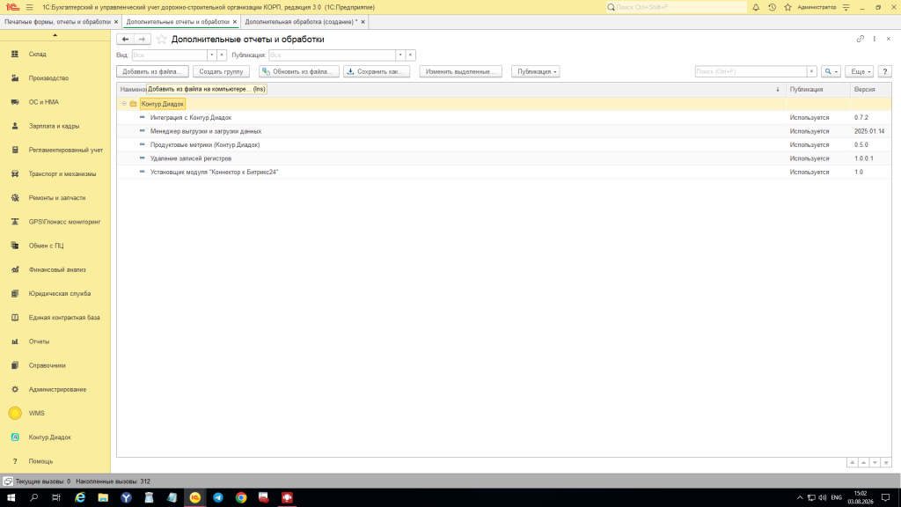Open Администрирование gear icon
Image resolution: width=901 pixels, height=507 pixels.
coord(15,389)
